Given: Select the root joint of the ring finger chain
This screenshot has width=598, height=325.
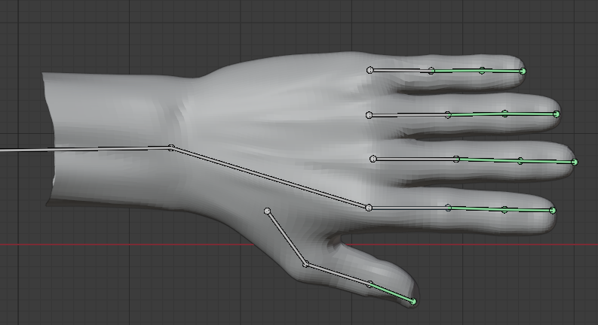Looking at the screenshot, I should coord(369,115).
